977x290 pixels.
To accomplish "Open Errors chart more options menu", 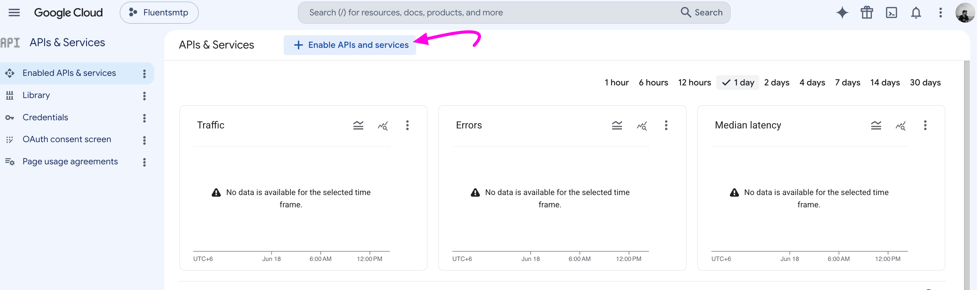I will pos(666,125).
